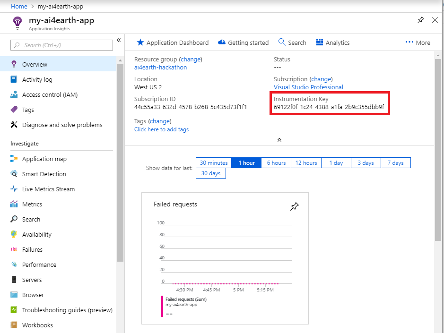Screen dimensions: 444x333
Task: Change the Resource group link
Action: pyautogui.click(x=191, y=59)
